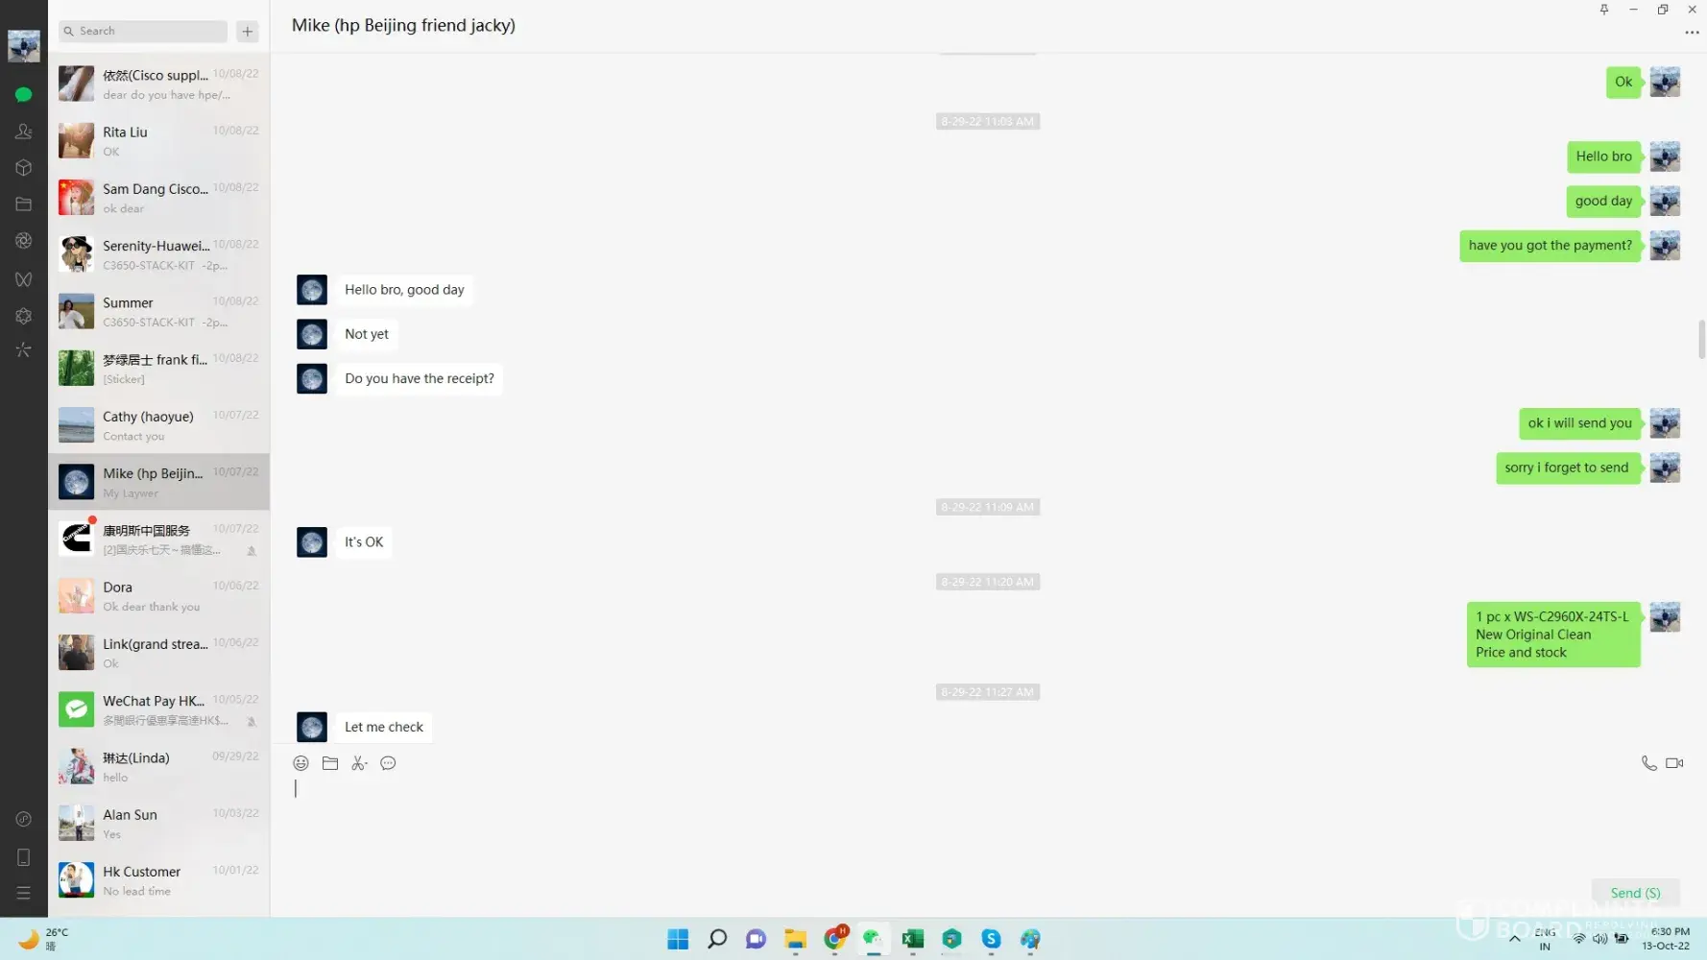The width and height of the screenshot is (1707, 960).
Task: Click the chat window vertical scrollbar
Action: tap(1701, 339)
